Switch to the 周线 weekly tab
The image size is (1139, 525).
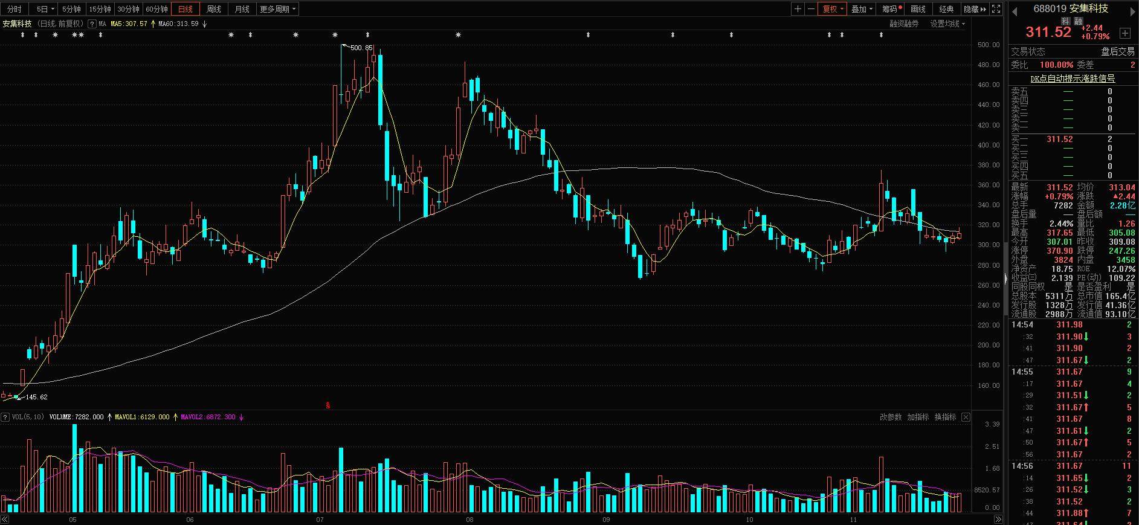[x=214, y=9]
